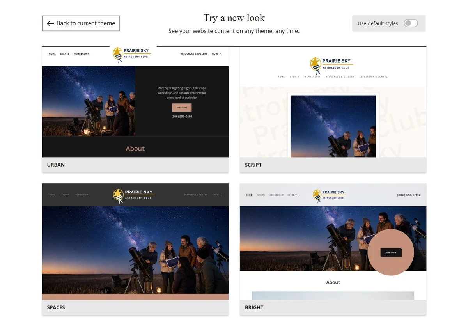Click the Prairie Sky logo in Urban preview
Image resolution: width=468 pixels, height=321 pixels.
pos(132,55)
